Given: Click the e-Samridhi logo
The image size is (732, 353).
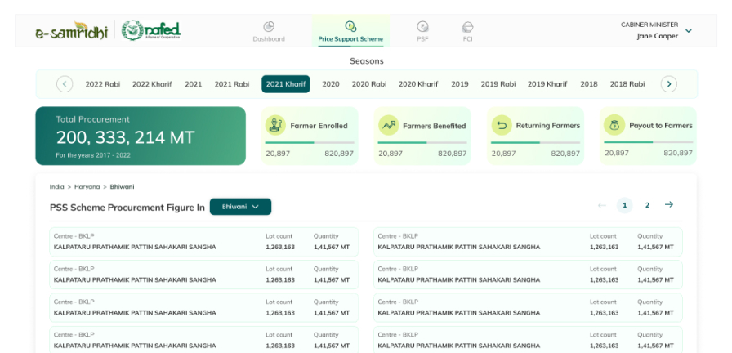Looking at the screenshot, I should 72,31.
